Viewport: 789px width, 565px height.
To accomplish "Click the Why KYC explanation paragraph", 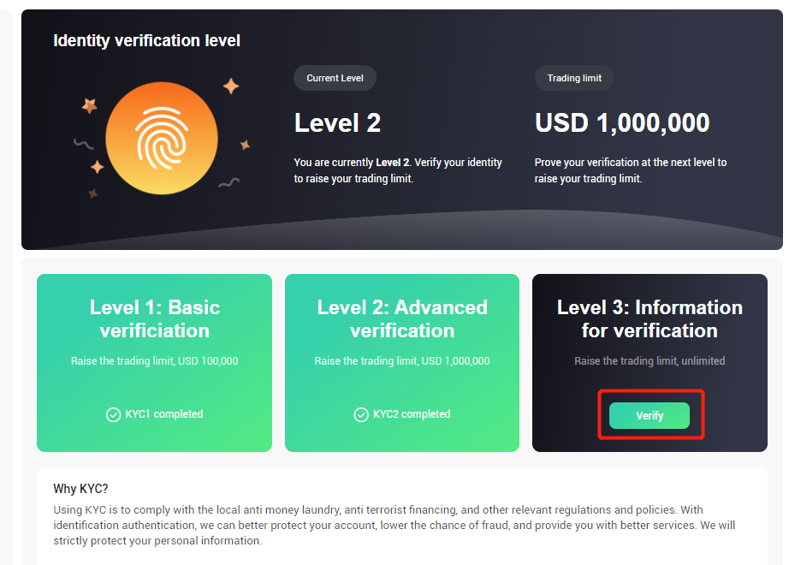I will point(394,526).
